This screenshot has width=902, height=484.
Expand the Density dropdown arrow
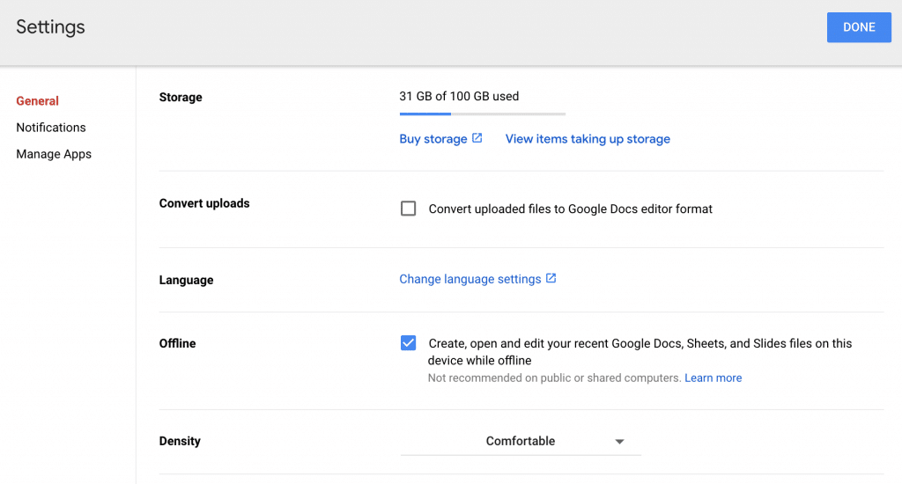pyautogui.click(x=619, y=442)
